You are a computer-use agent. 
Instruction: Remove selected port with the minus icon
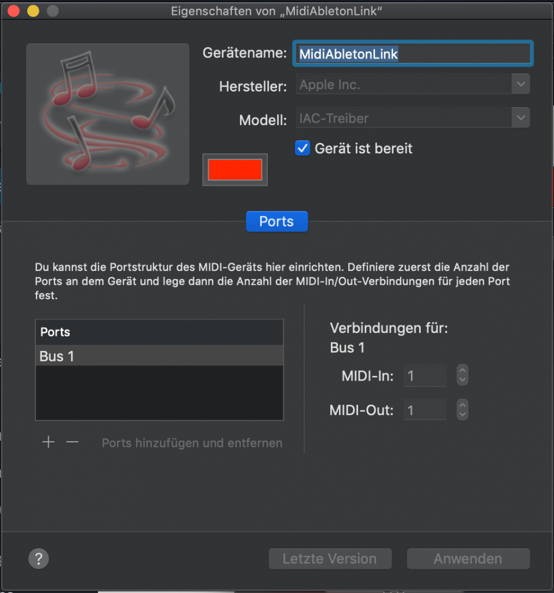click(x=72, y=442)
